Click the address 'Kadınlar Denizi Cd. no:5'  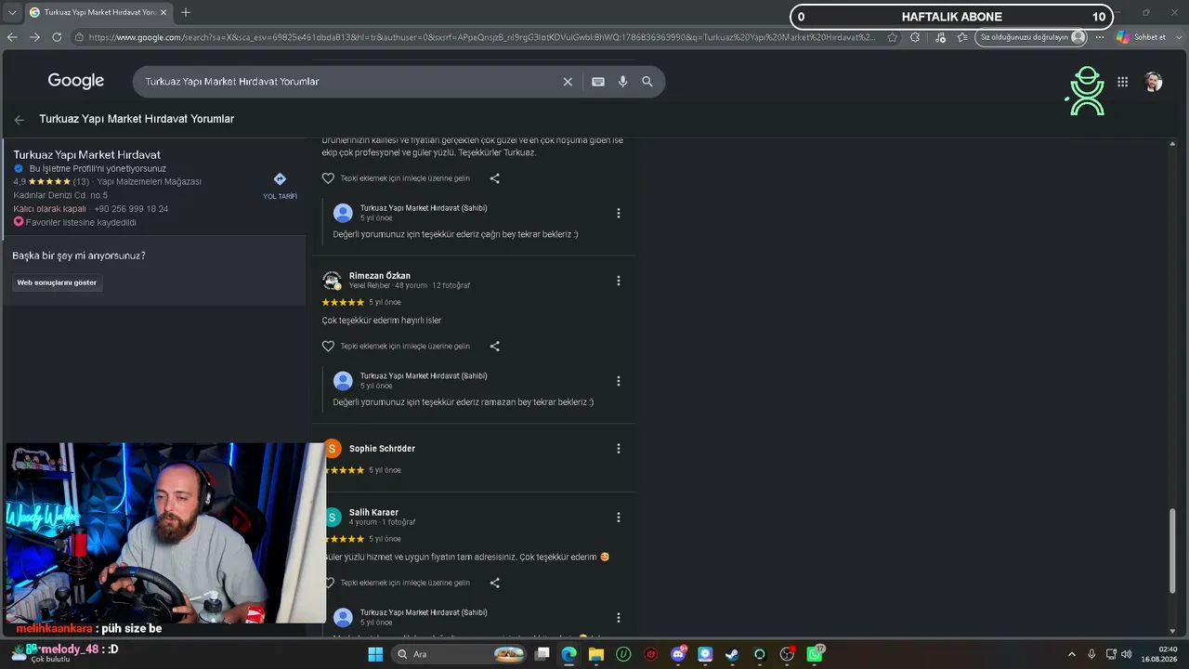[x=60, y=195]
